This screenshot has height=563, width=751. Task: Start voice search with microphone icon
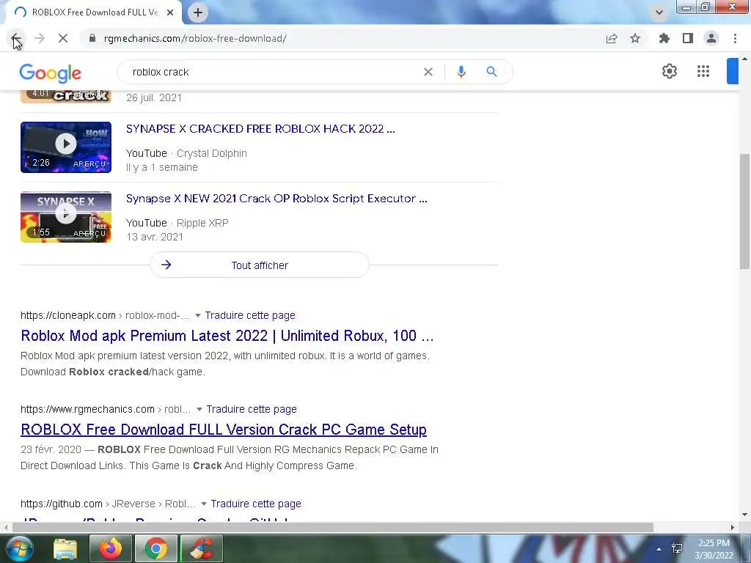[461, 72]
